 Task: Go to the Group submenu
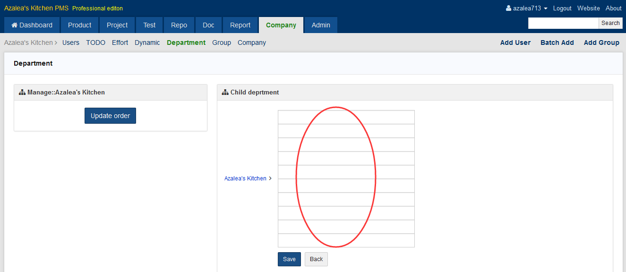tap(221, 42)
